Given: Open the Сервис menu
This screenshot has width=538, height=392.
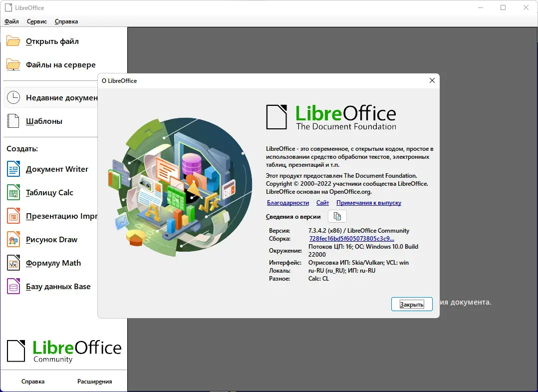Looking at the screenshot, I should click(x=36, y=21).
